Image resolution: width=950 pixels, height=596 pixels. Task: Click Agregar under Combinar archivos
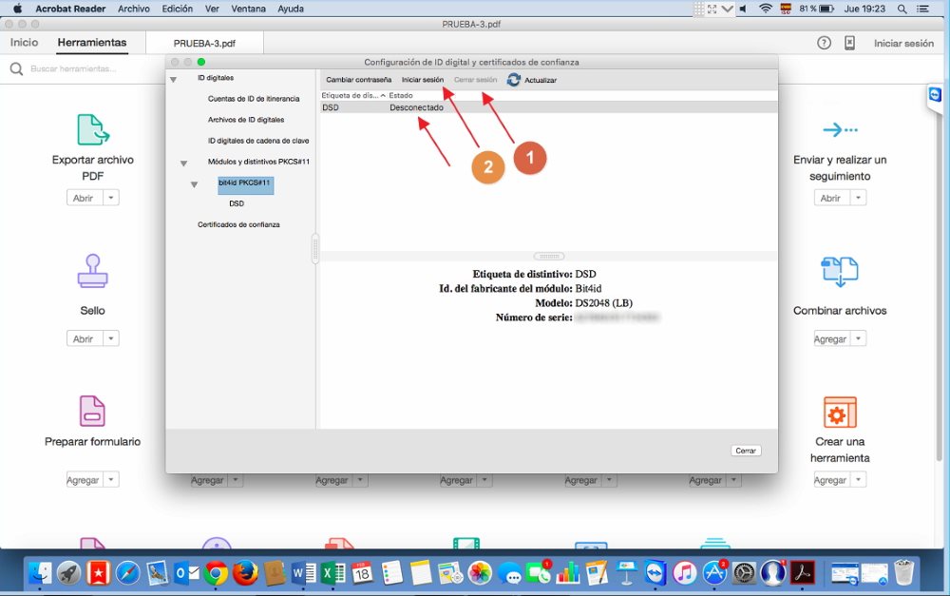830,338
